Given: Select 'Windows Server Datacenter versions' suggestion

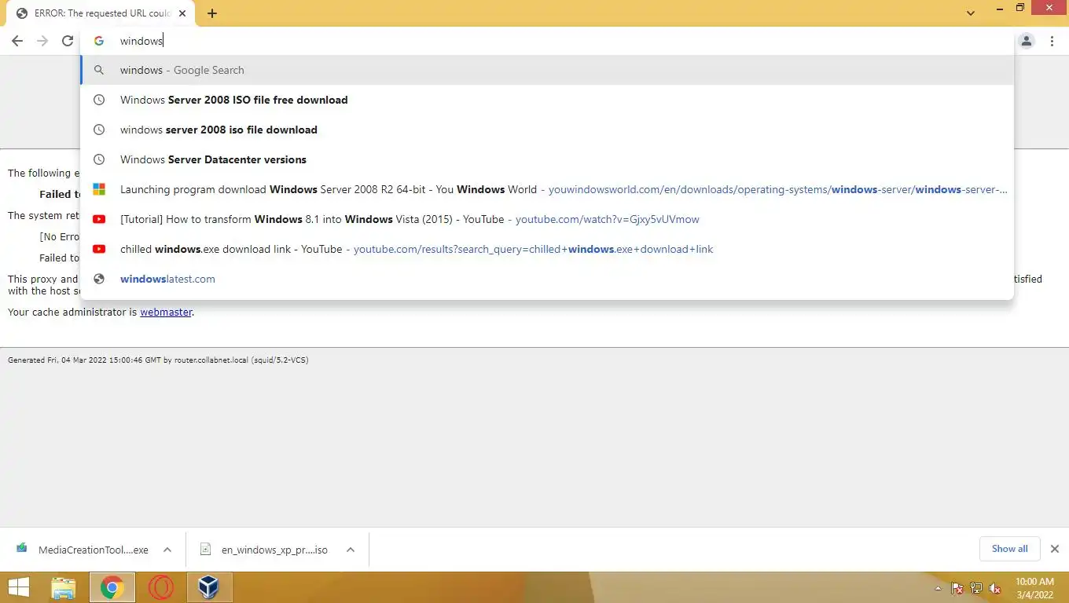Looking at the screenshot, I should coord(547,159).
